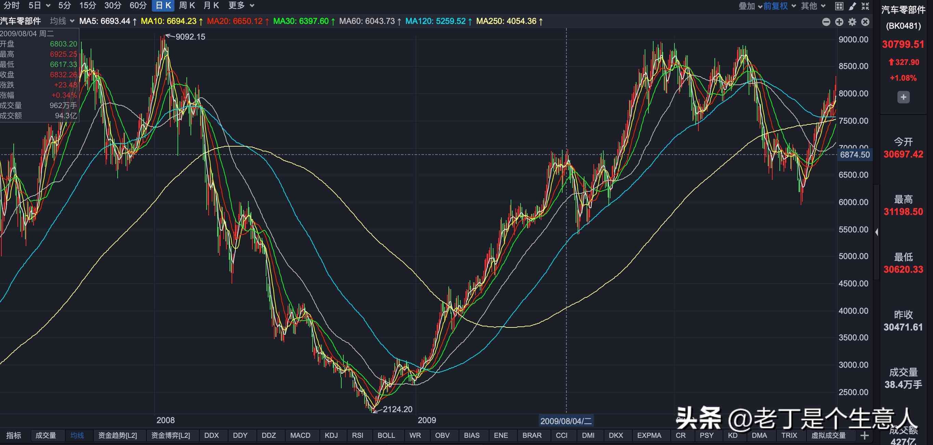933x445 pixels.
Task: Switch to 分时 intraday tab
Action: tap(12, 5)
